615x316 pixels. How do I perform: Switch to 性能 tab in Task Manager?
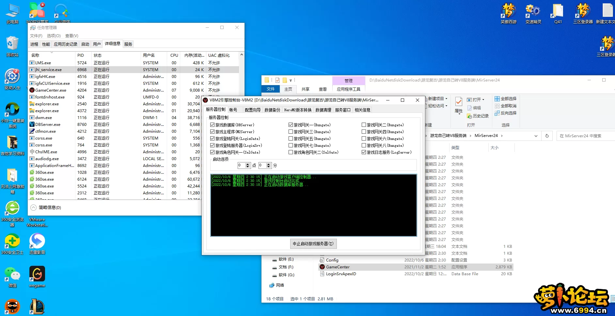(46, 44)
